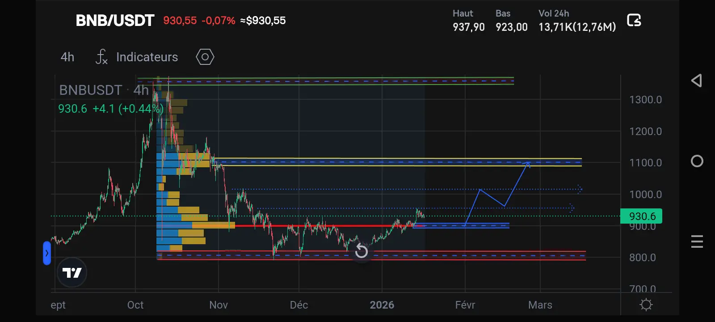Click the Déc label on time axis
Viewport: 715px width, 322px height.
(299, 305)
